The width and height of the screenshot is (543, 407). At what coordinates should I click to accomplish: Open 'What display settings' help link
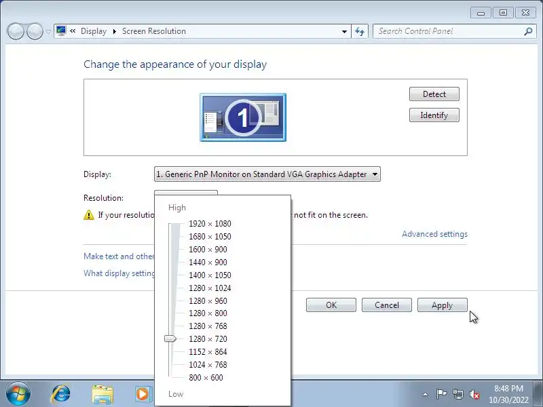click(119, 273)
